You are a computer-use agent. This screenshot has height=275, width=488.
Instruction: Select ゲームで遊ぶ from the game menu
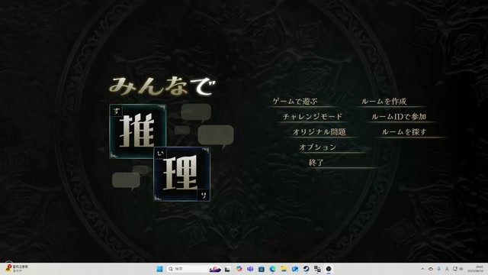click(295, 102)
